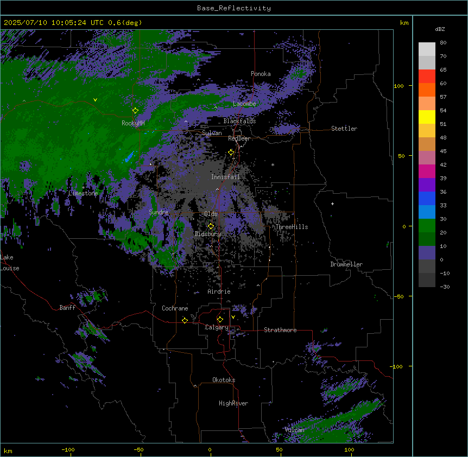Click the white plus marker northwest of Drumheller
Image resolution: width=468 pixels, height=457 pixels.
click(x=332, y=204)
